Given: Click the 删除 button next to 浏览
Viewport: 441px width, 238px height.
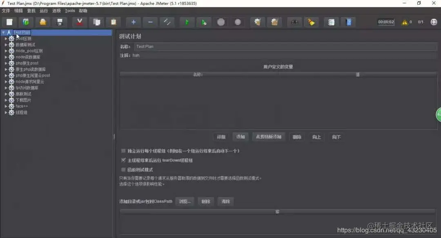Looking at the screenshot, I should tap(206, 201).
